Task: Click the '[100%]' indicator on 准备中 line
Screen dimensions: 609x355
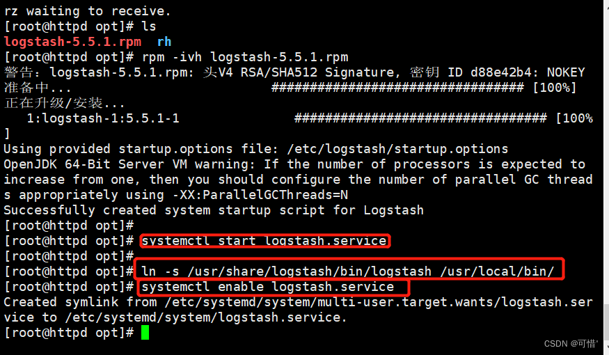Action: point(555,88)
